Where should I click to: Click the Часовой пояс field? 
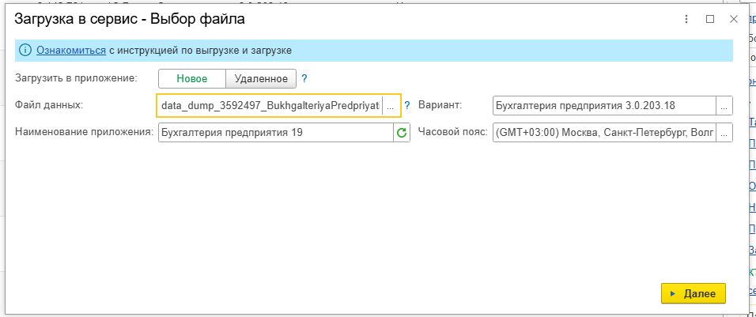click(605, 133)
